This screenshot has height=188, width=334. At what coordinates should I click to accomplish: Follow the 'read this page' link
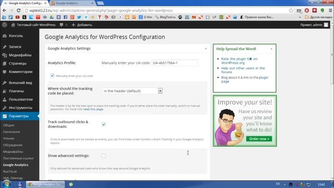click(x=93, y=109)
